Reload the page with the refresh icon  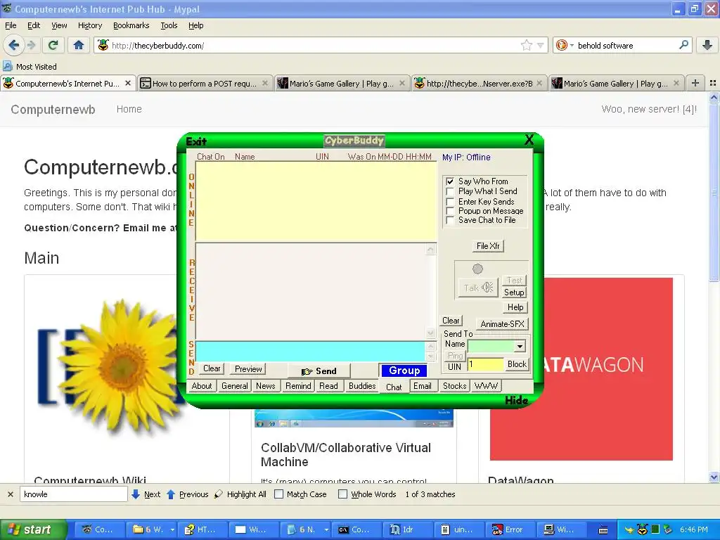pyautogui.click(x=53, y=45)
